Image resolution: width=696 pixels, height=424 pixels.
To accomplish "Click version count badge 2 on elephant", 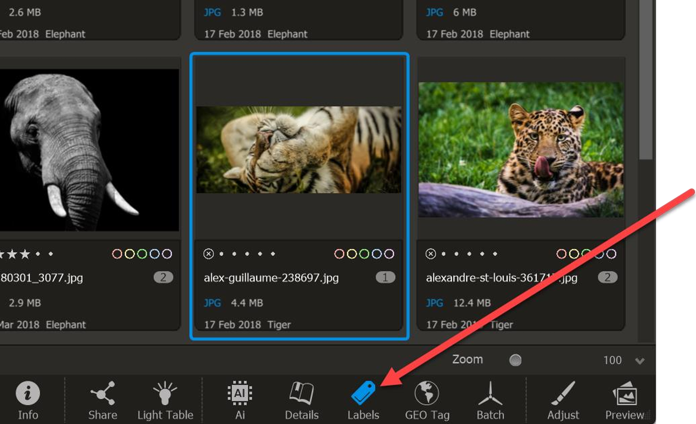I will click(163, 277).
